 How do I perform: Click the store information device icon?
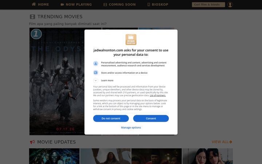96,73
